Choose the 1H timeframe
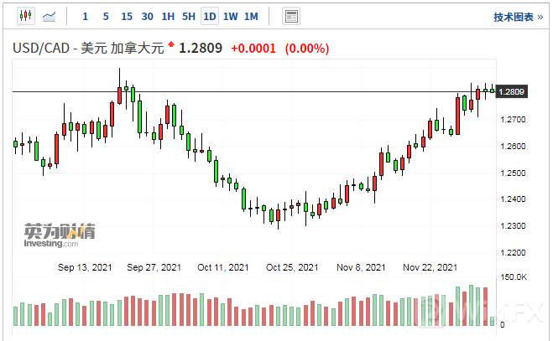The image size is (553, 341). [x=168, y=16]
